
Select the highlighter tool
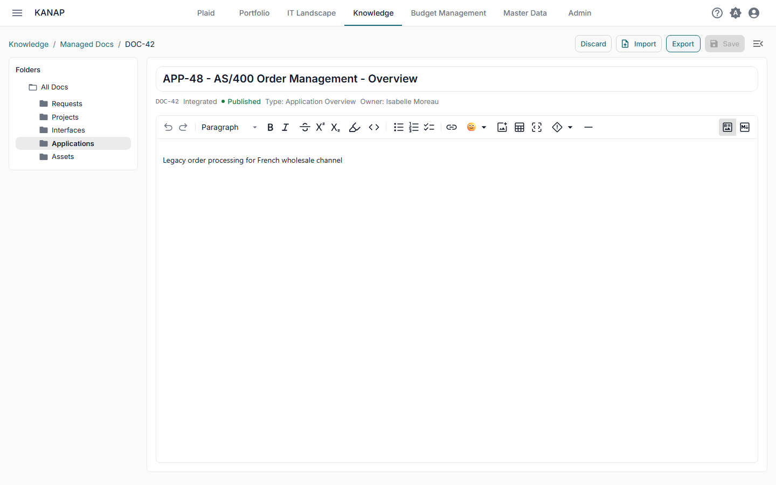click(355, 127)
